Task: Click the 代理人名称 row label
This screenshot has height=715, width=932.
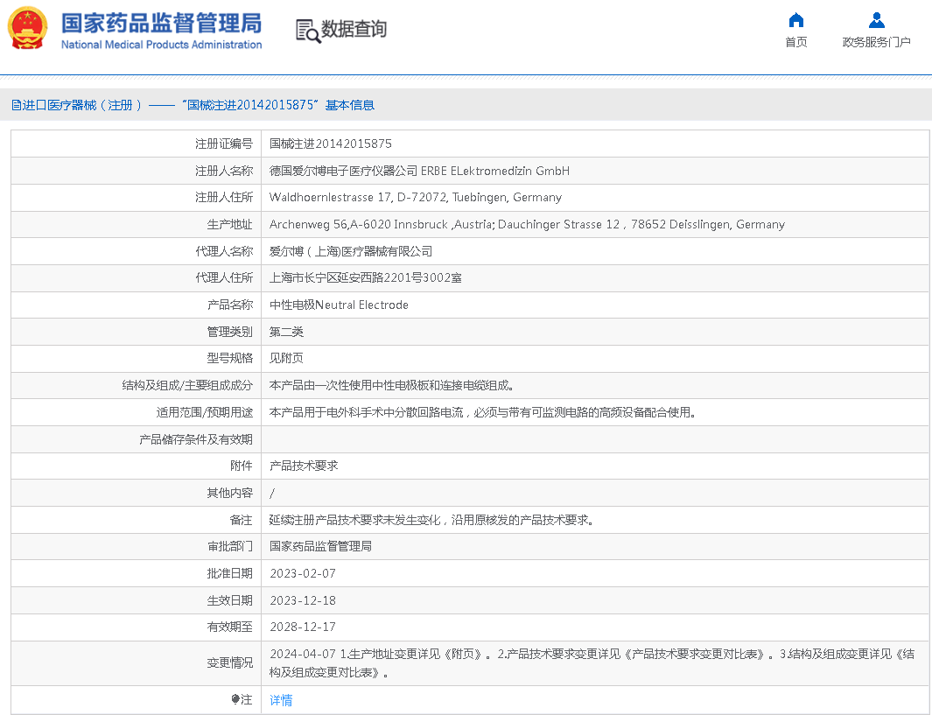Action: [224, 251]
